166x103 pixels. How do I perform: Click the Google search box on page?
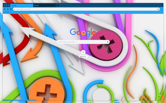pyautogui.click(x=83, y=42)
